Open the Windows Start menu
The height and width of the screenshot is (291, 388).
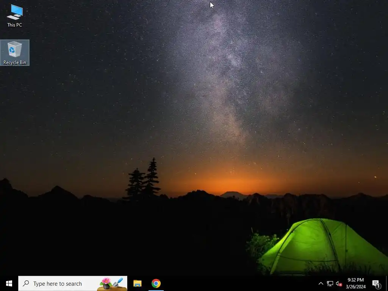pos(9,283)
